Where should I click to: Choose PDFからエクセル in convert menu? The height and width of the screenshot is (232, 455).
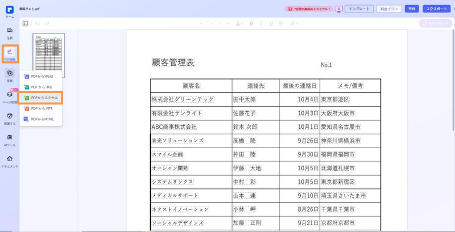point(40,98)
